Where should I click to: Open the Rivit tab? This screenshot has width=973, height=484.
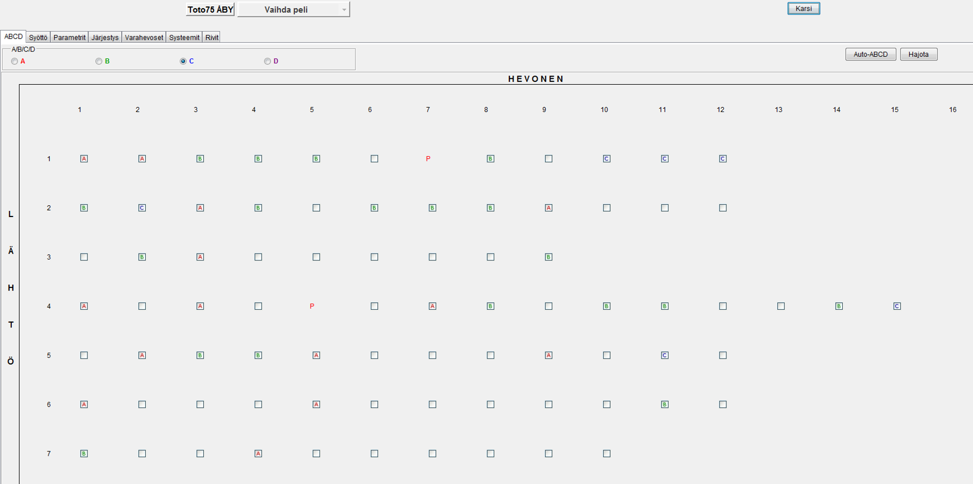212,38
